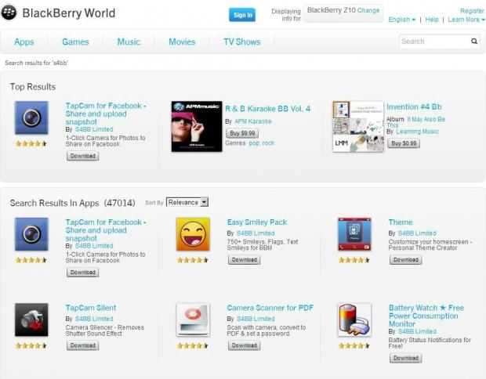486x379 pixels.
Task: Switch to the Games tab
Action: pyautogui.click(x=75, y=42)
